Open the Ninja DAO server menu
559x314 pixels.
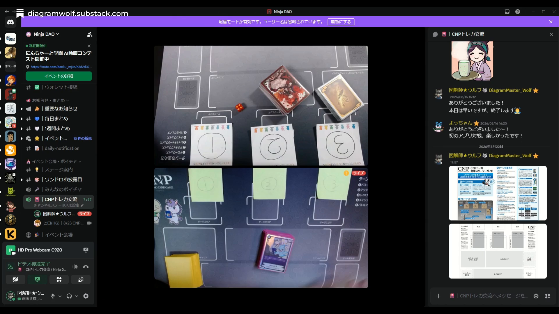pos(46,34)
